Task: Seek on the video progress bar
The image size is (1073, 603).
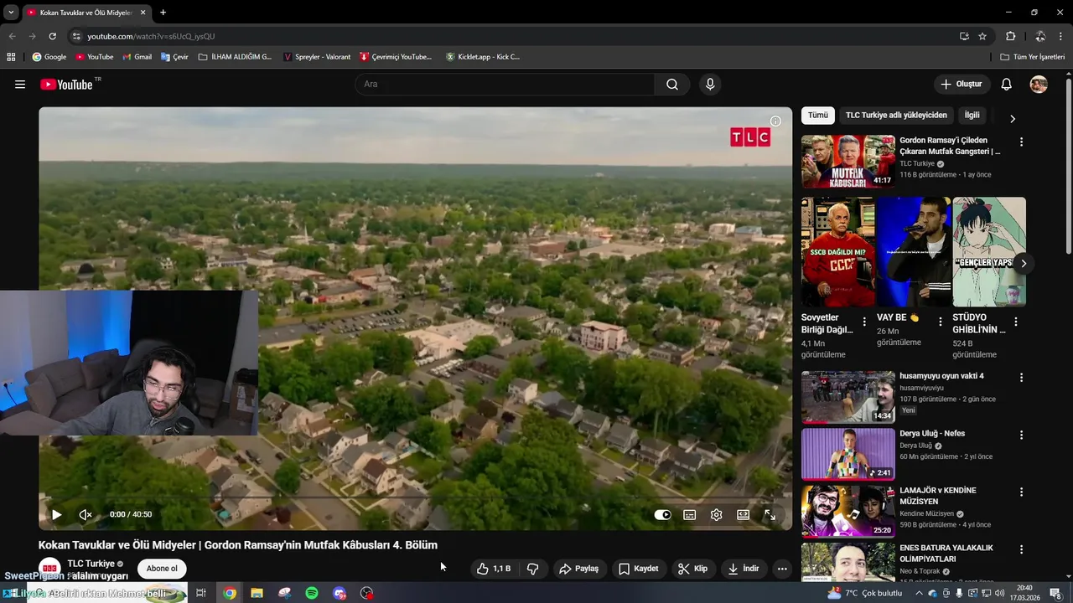Action: coord(415,497)
